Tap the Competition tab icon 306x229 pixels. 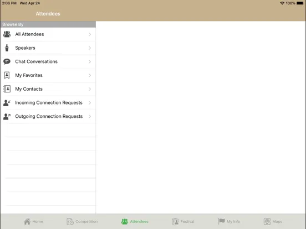tap(70, 221)
